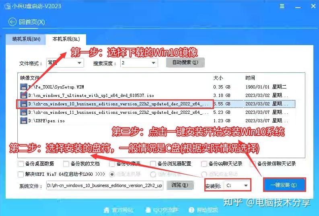Screen dimensions: 319x216
Task: Click the disk icon for windows_7_ultimate iso
Action: [24, 95]
